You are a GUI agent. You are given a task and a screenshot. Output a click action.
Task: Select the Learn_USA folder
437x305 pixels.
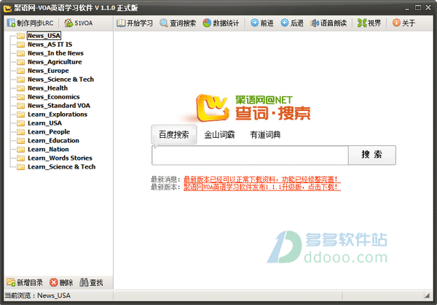click(x=44, y=123)
